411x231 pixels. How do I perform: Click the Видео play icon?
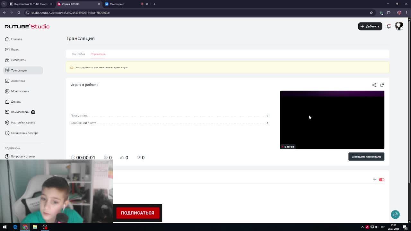coord(7,49)
